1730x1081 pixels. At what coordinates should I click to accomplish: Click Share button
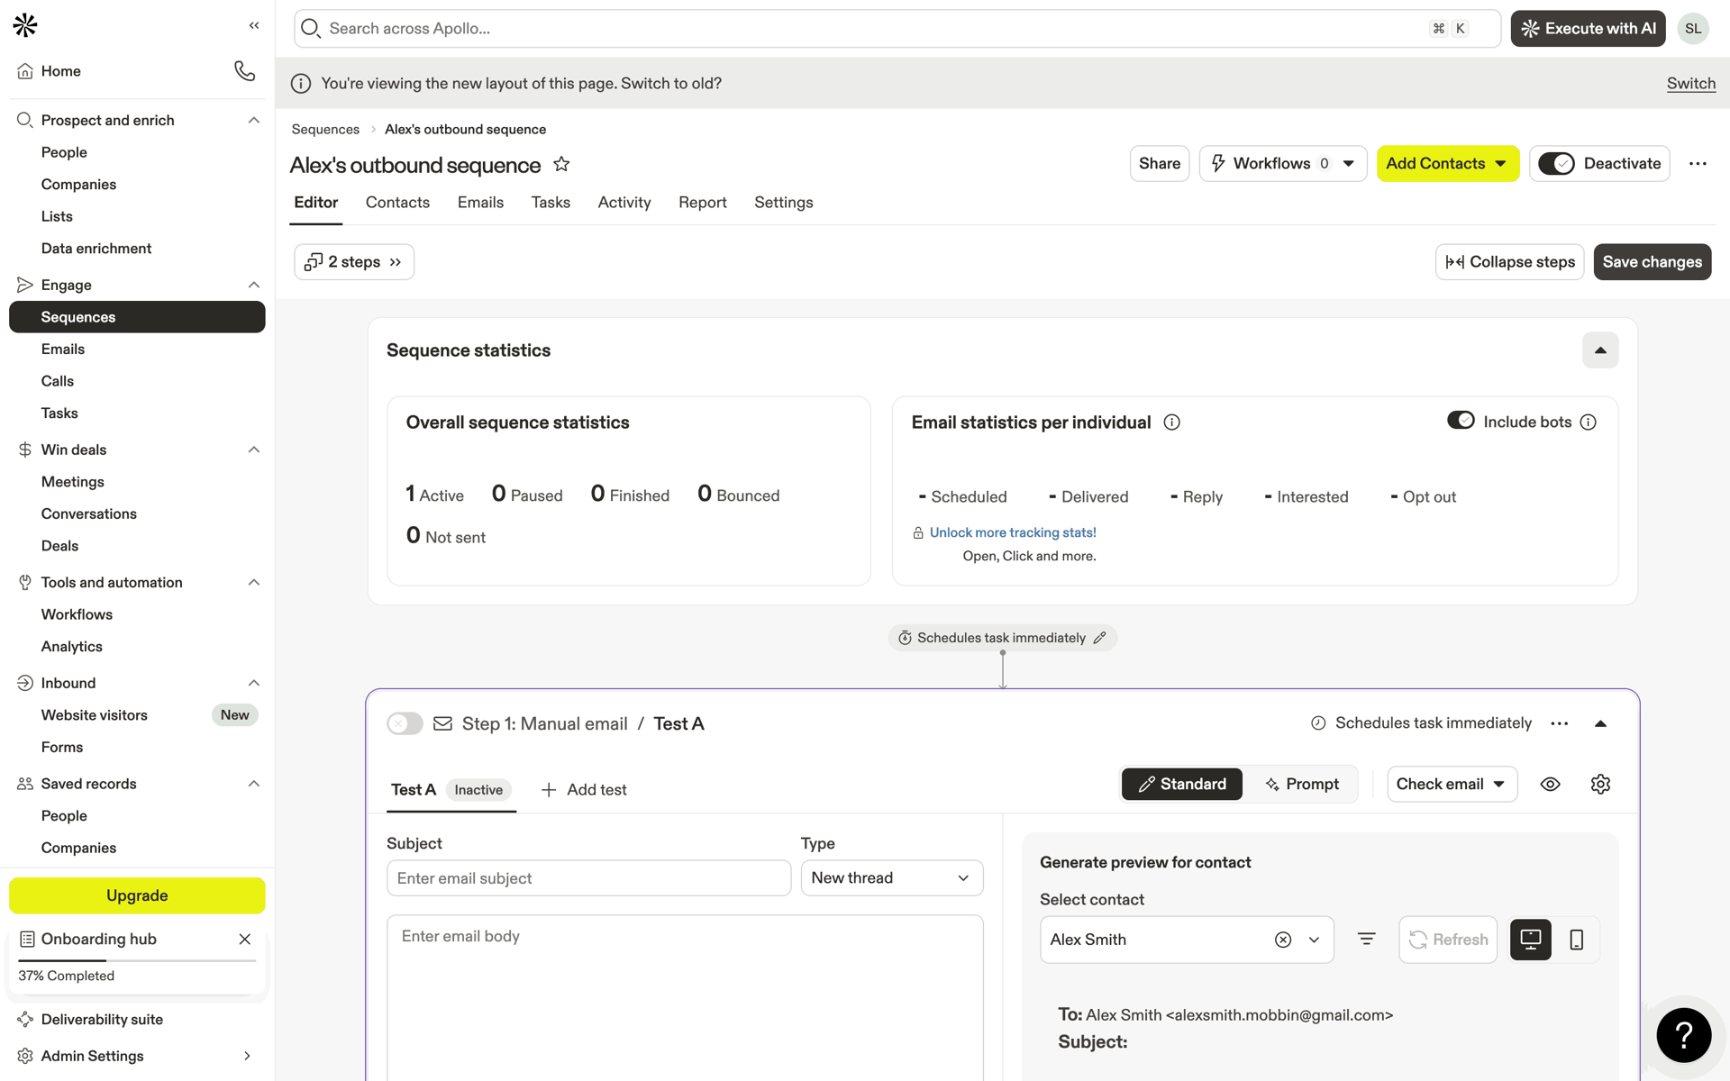(x=1160, y=164)
